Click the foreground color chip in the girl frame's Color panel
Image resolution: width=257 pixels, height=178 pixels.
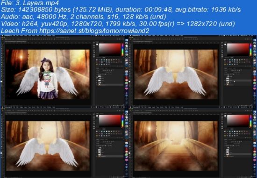(x=97, y=44)
